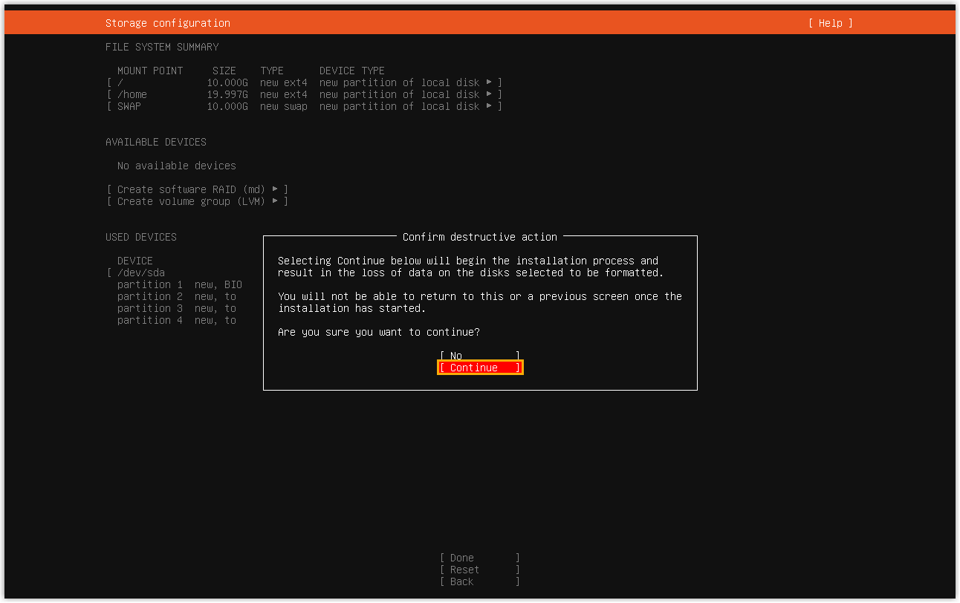Click the arrow beside Create volume group
Screen dimensions: 960x603
point(275,201)
